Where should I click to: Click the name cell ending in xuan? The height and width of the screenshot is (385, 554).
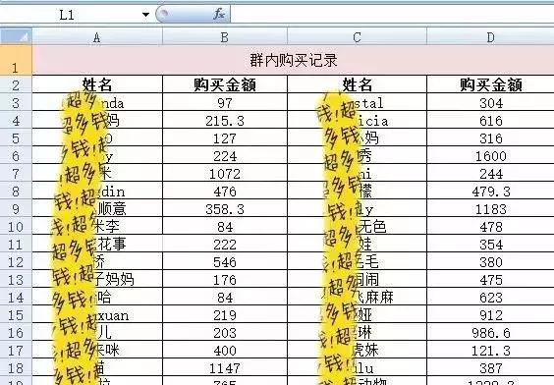pos(97,314)
